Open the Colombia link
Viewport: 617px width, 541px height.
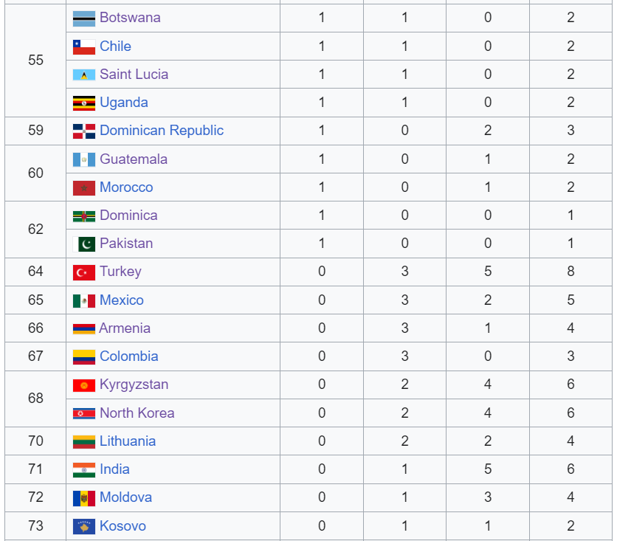129,356
